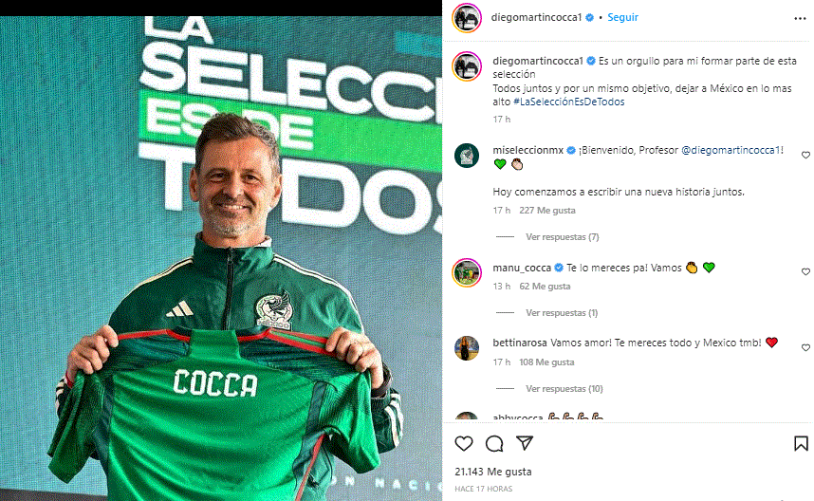Open diegomartincocca1 profile picture in the header

pos(466,18)
